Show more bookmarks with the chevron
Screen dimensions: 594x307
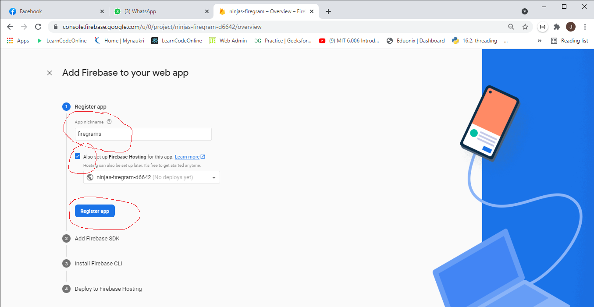click(x=540, y=41)
